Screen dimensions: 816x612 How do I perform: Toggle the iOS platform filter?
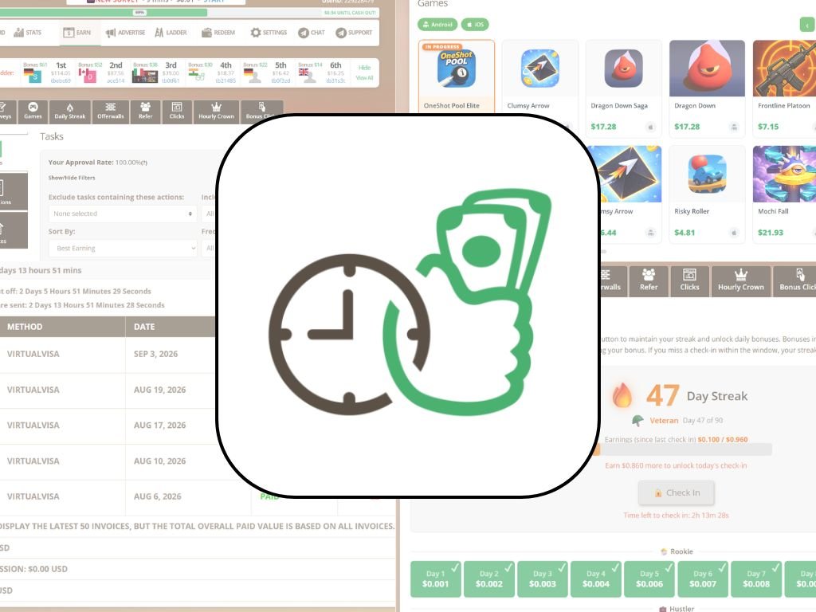point(475,25)
